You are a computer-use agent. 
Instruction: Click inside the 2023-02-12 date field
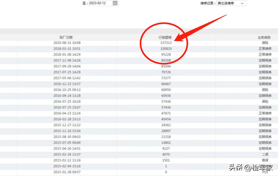99,3
